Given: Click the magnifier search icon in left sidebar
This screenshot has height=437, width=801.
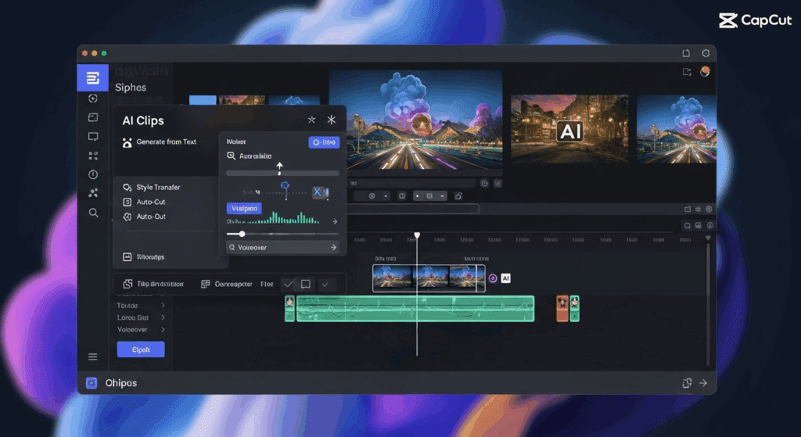Looking at the screenshot, I should pyautogui.click(x=93, y=213).
